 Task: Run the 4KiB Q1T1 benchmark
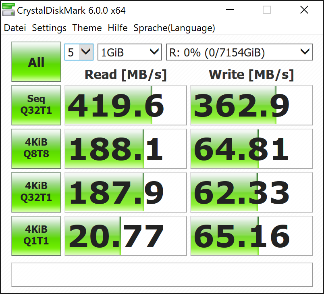pos(36,236)
